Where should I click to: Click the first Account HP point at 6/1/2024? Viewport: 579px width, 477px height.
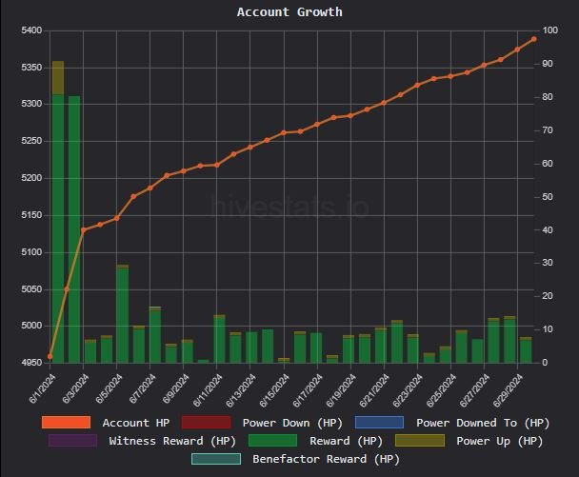pyautogui.click(x=50, y=356)
